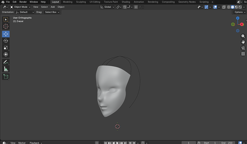
Task: Jump to the last frame
Action: click(125, 143)
